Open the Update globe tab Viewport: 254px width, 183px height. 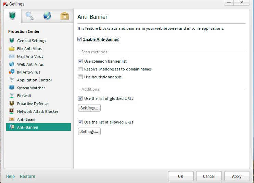47,16
